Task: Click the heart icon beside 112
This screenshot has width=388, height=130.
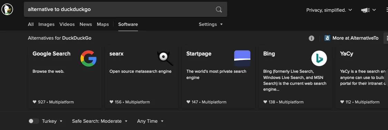Action: (x=342, y=102)
